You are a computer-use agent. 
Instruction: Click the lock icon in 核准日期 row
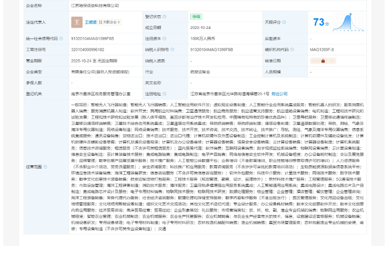(x=323, y=61)
